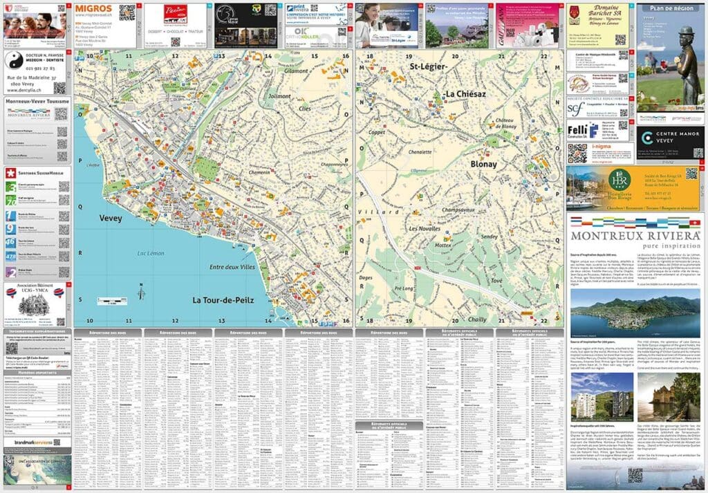Screen dimensions: 708x493
Task: Click the Centre Manor Vevey ad
Action: [670, 142]
